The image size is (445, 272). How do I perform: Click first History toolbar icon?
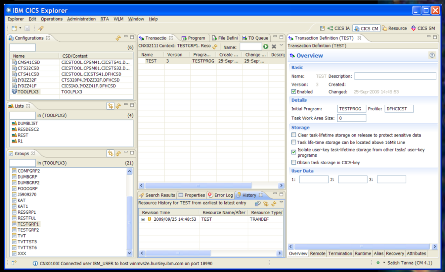click(x=258, y=203)
